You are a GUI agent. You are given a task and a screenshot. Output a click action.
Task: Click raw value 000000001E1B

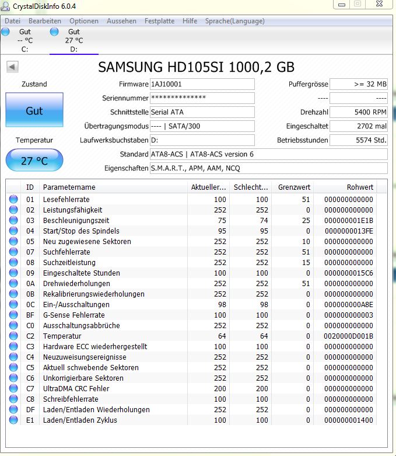(x=349, y=221)
